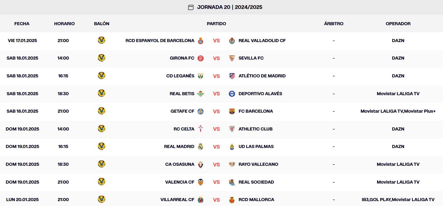
Task: Click the HORARIO column header
Action: coord(64,23)
